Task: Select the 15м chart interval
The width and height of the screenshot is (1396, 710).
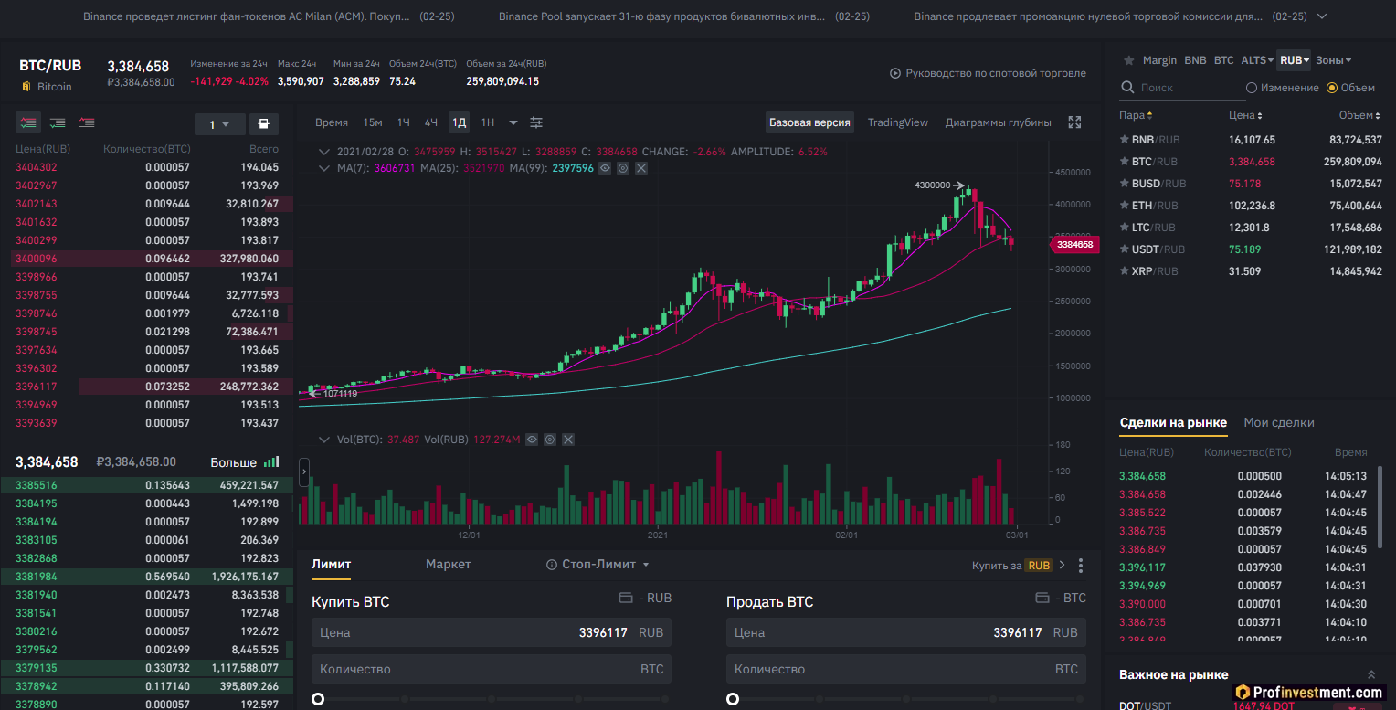Action: pos(373,122)
